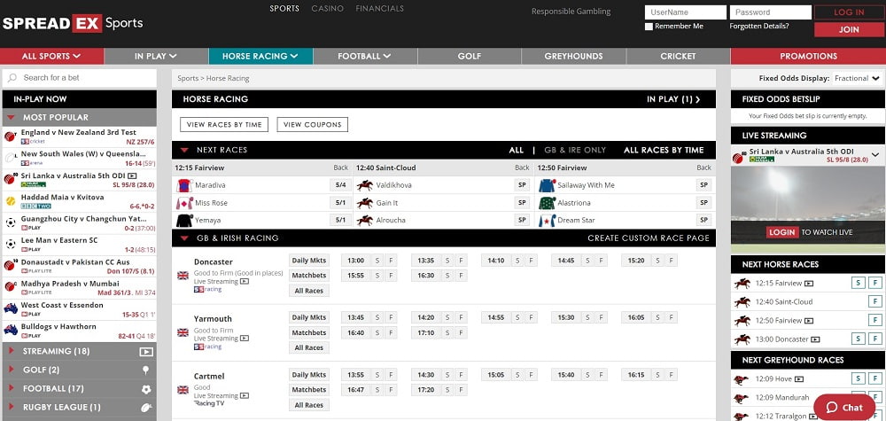Toggle S for 12:15 Fairview in Next Horse Races

[x=859, y=283]
